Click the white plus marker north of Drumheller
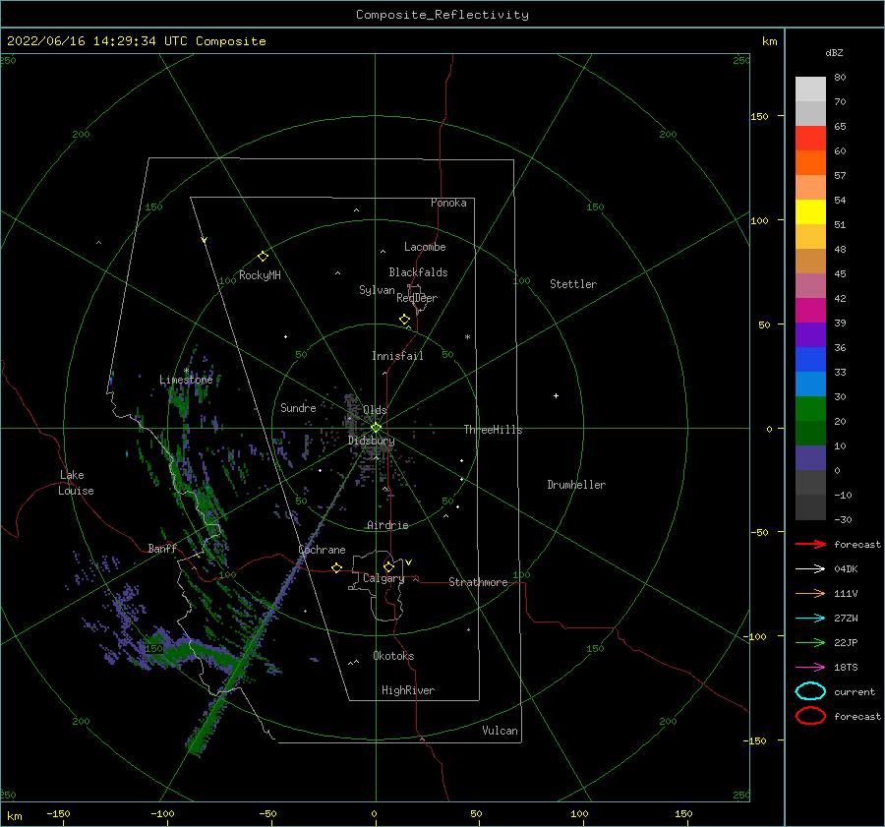This screenshot has height=827, width=885. [x=556, y=395]
